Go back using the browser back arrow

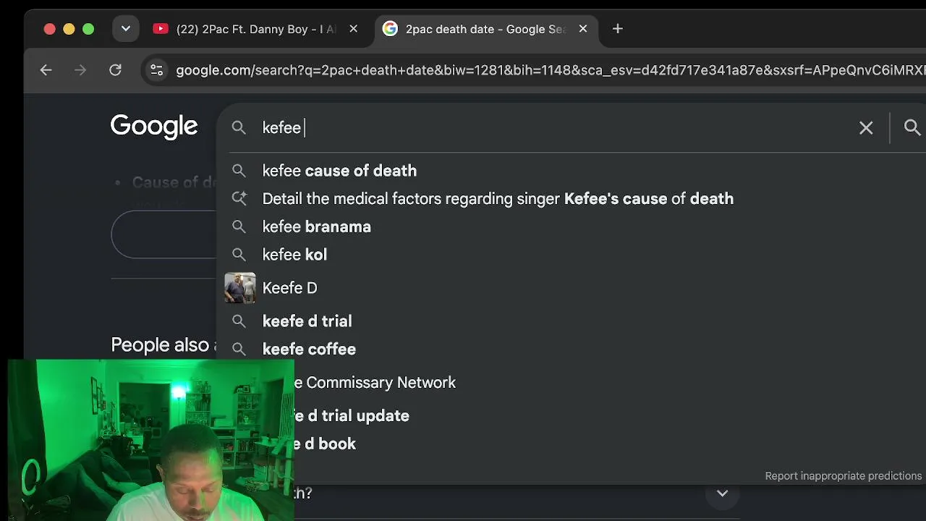(46, 70)
